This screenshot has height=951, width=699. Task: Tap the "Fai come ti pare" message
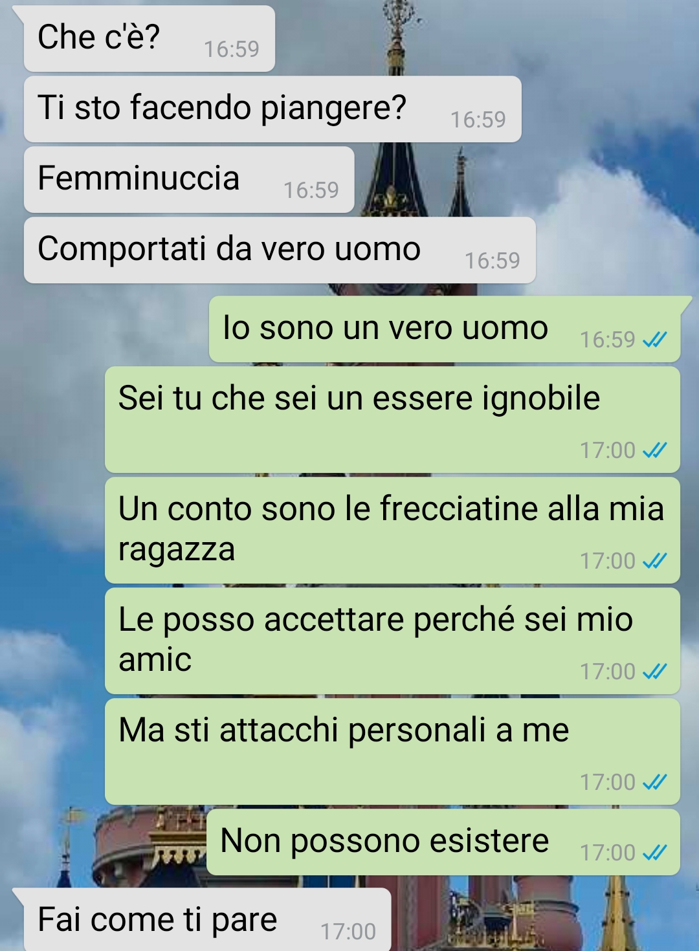pyautogui.click(x=207, y=919)
